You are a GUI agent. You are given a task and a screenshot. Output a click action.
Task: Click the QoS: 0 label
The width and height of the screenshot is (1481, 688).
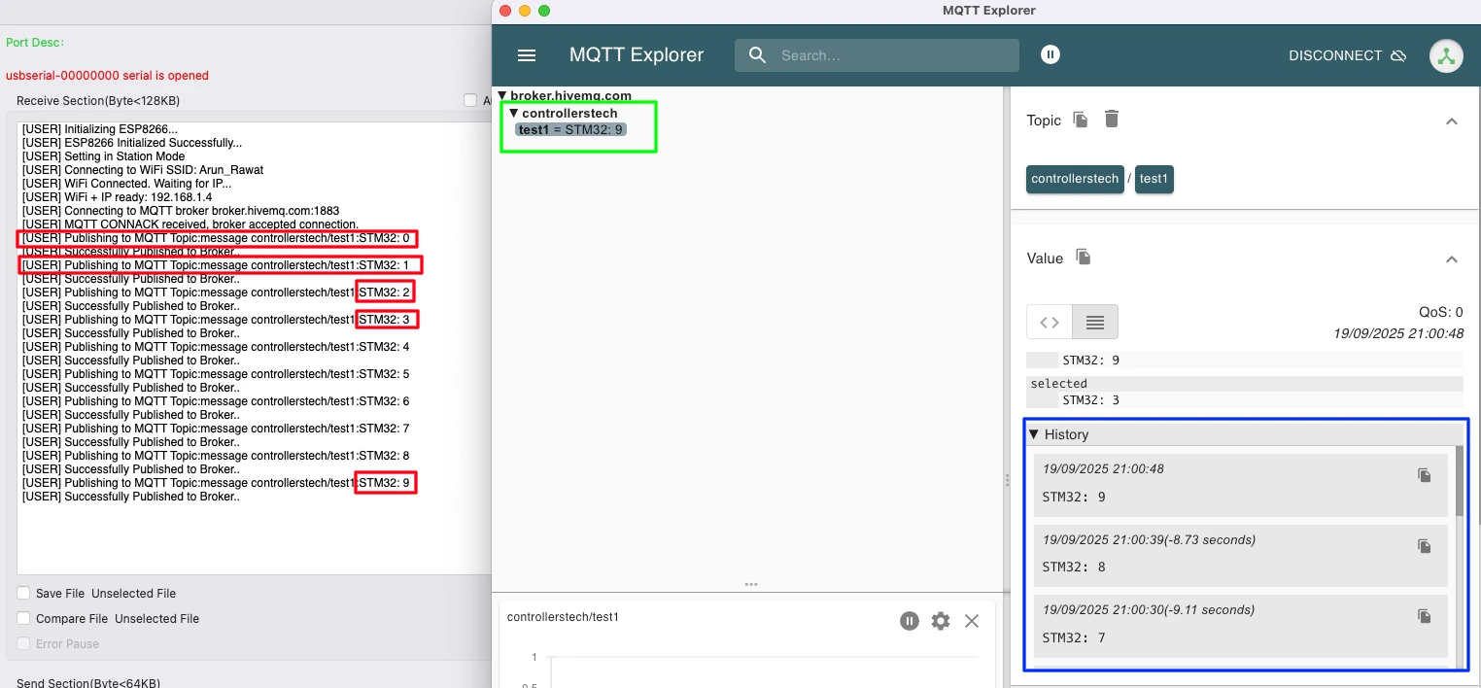click(x=1441, y=313)
